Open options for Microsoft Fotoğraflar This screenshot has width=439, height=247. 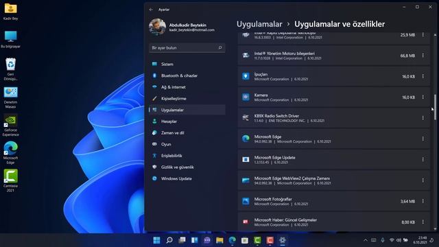pyautogui.click(x=423, y=201)
